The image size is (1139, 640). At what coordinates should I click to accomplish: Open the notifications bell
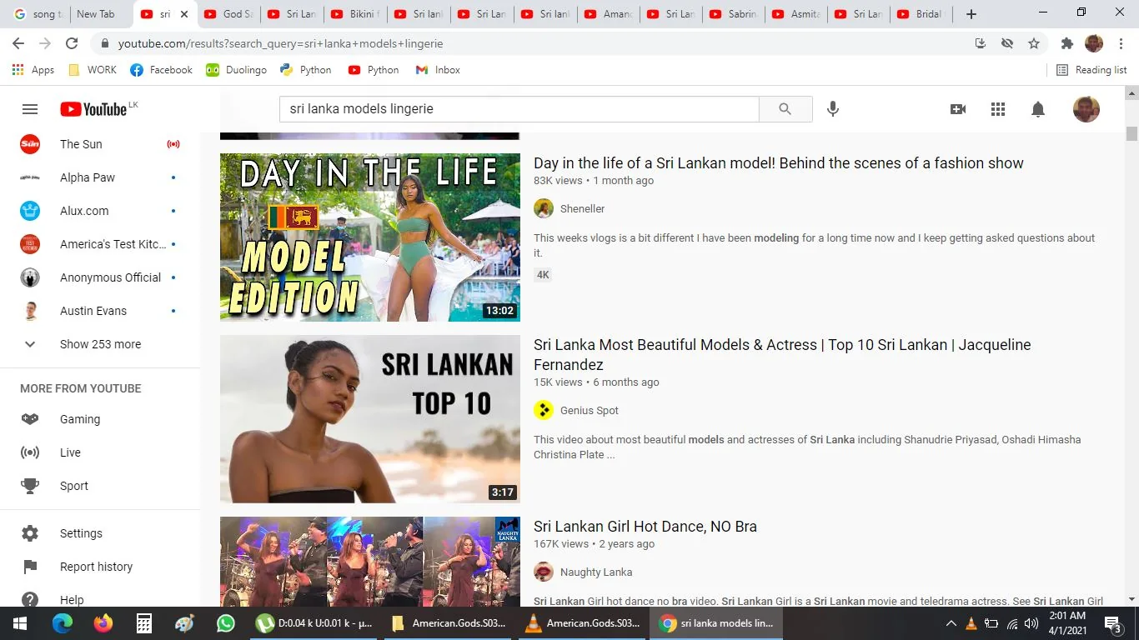(1038, 109)
